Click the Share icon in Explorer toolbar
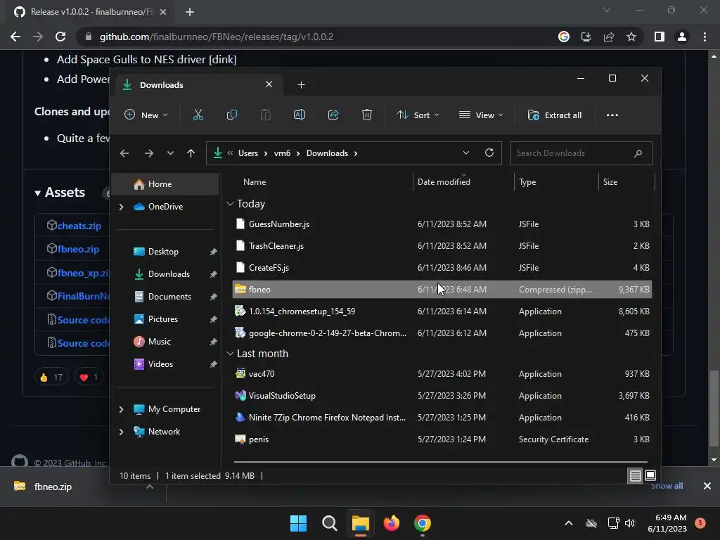Screen dimensions: 720x540 click(333, 115)
